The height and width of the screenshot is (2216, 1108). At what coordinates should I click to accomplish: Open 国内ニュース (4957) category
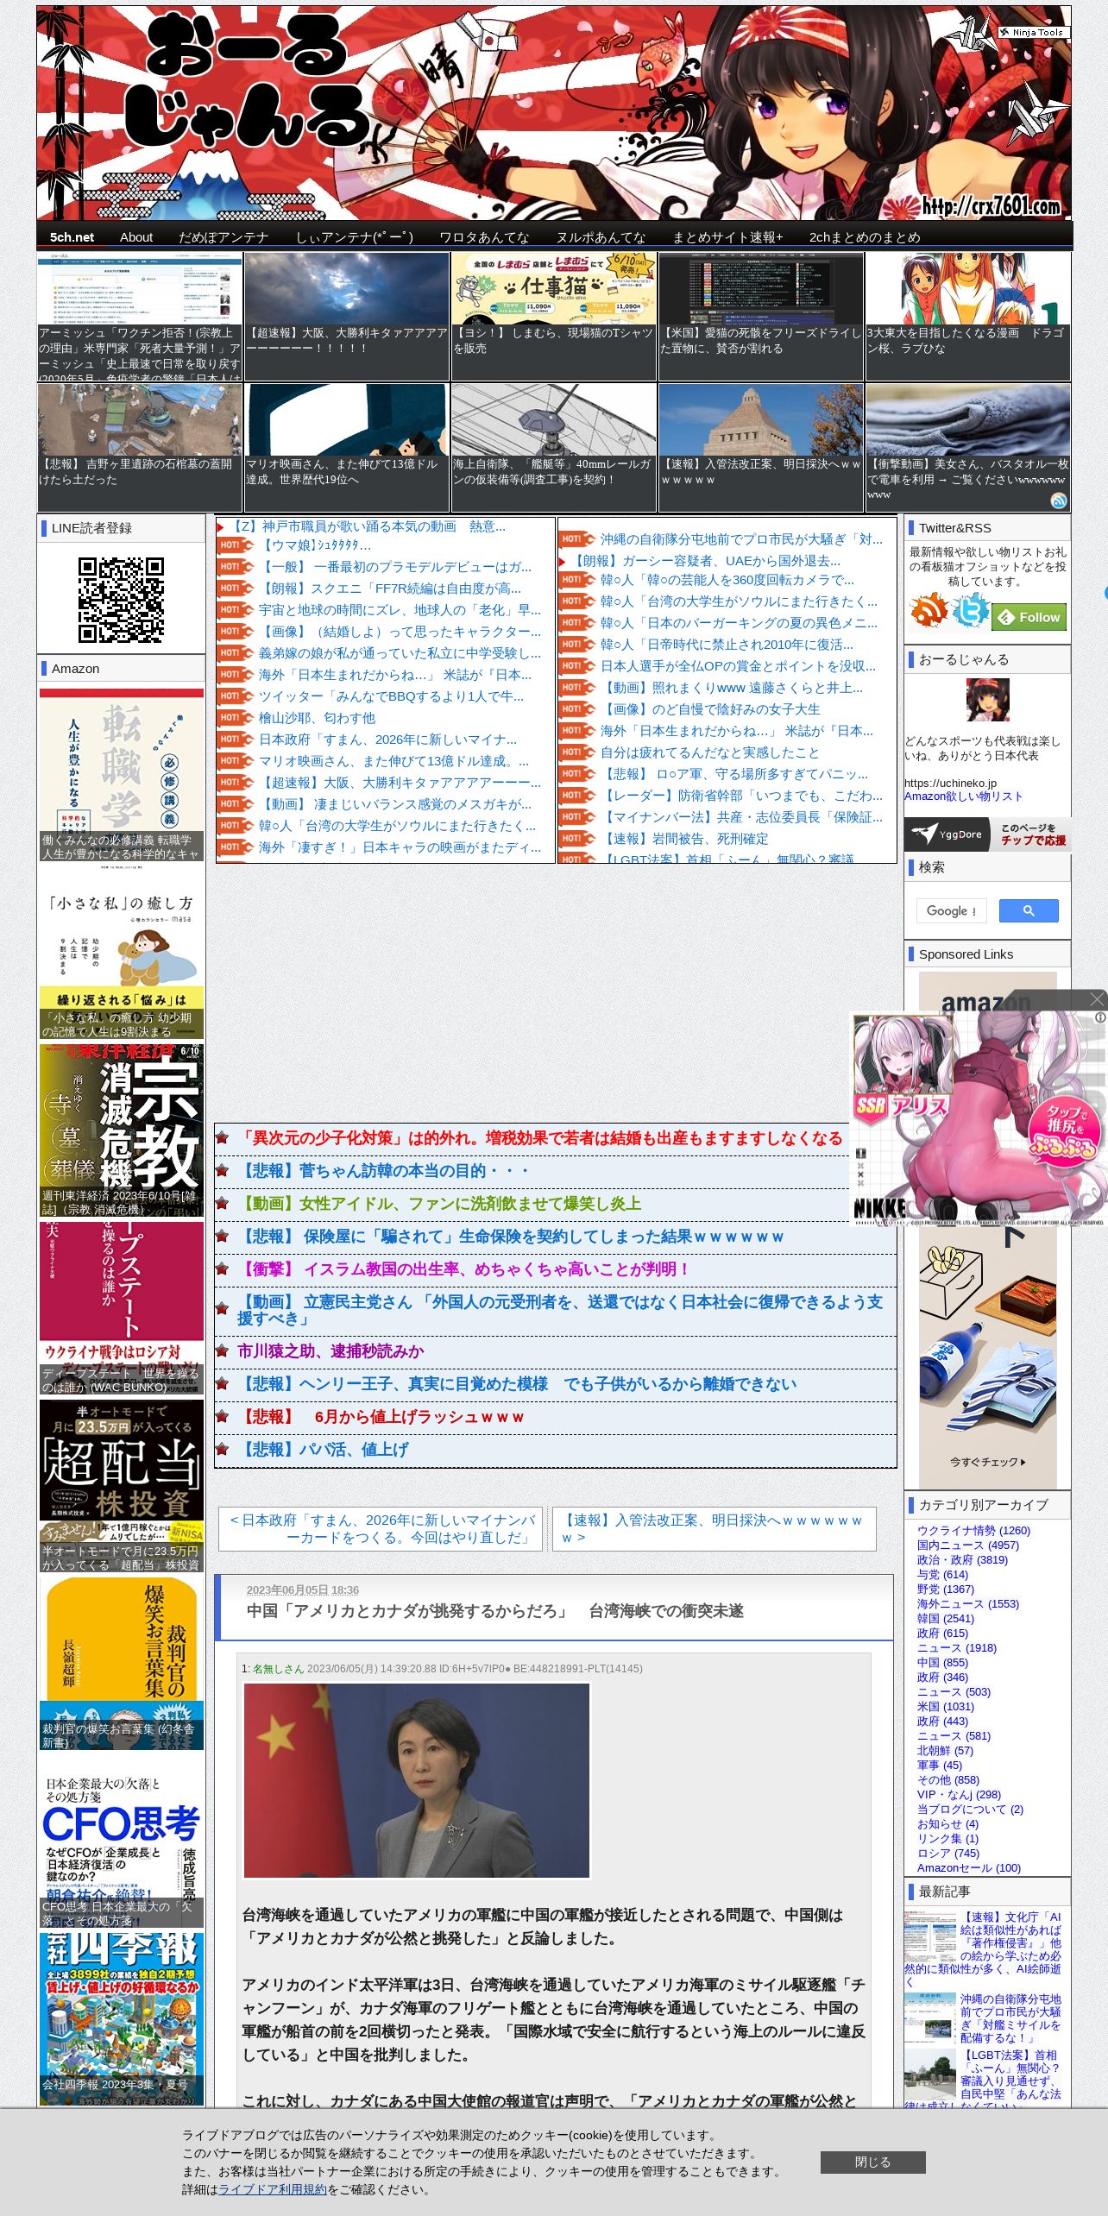(x=968, y=1545)
